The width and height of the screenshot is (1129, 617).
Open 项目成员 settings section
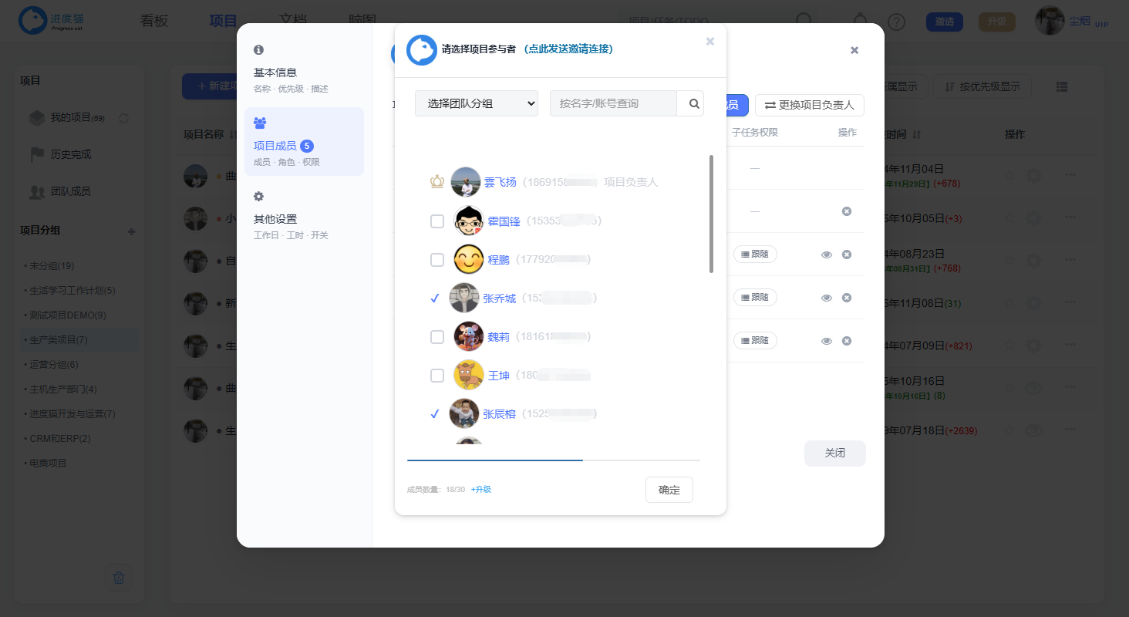[x=304, y=141]
